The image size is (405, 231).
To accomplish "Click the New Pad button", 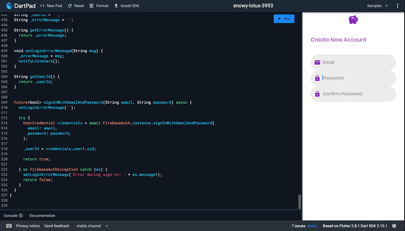I will [x=51, y=6].
